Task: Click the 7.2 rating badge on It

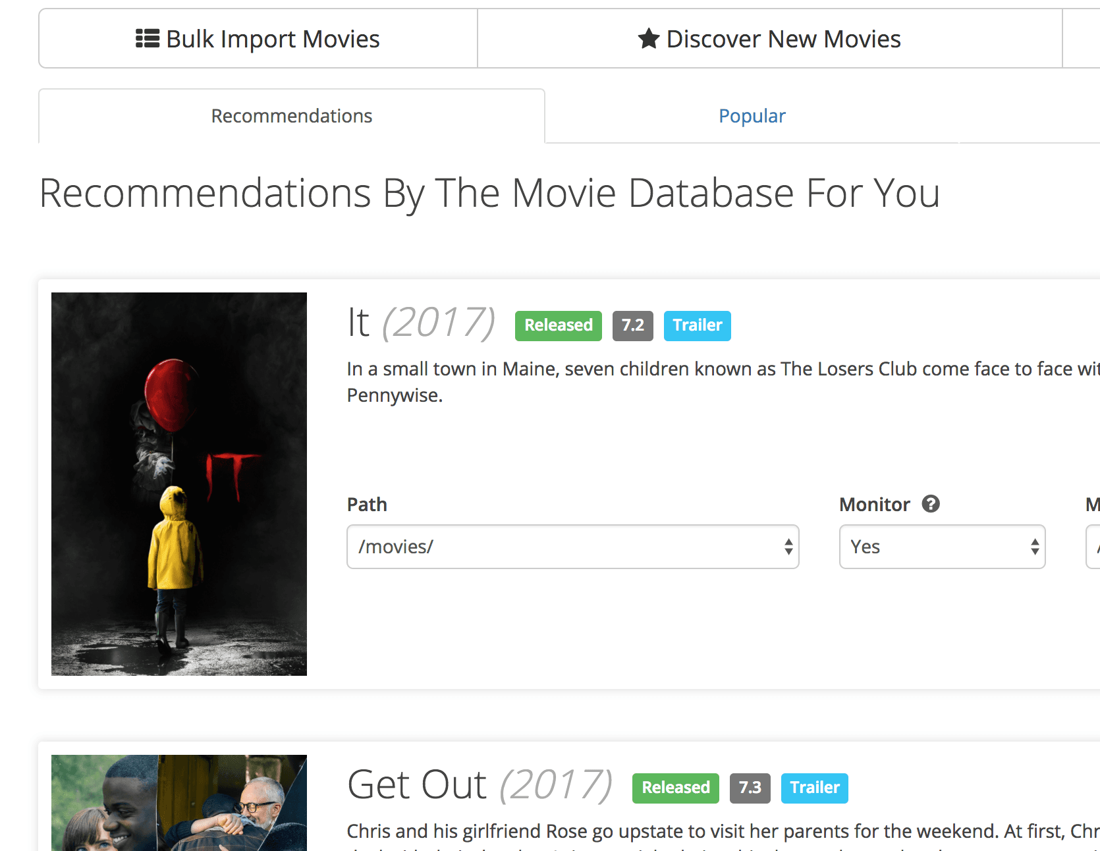Action: click(x=632, y=325)
